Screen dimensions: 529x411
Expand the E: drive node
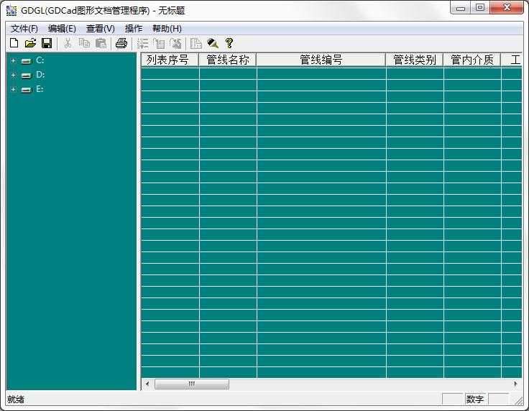13,89
